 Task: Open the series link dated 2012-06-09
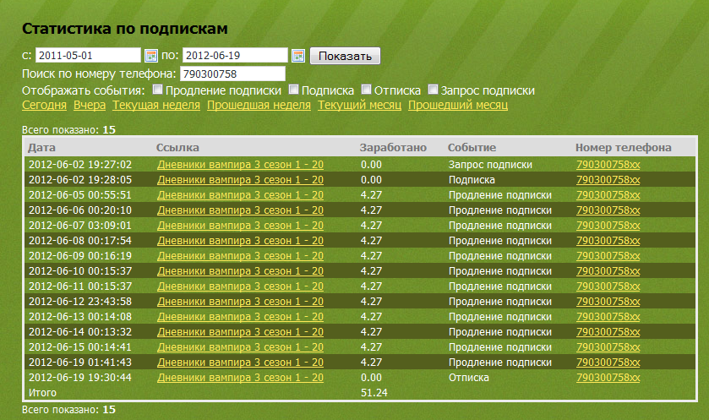[240, 256]
